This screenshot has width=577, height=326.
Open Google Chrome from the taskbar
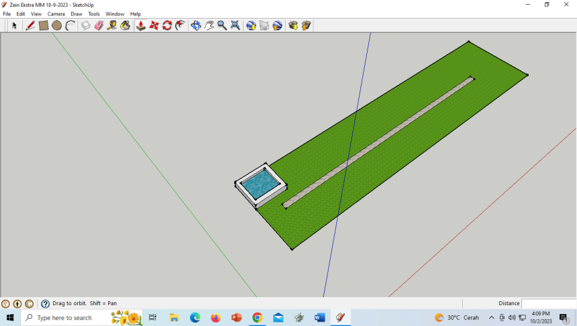point(257,318)
